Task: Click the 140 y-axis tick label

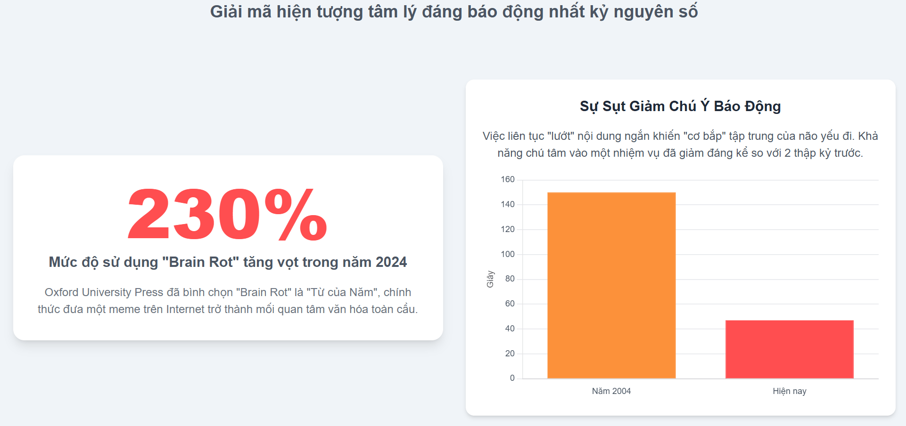Action: (x=508, y=204)
